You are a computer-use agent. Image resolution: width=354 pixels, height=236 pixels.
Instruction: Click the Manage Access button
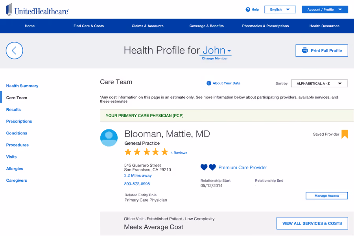pyautogui.click(x=326, y=195)
